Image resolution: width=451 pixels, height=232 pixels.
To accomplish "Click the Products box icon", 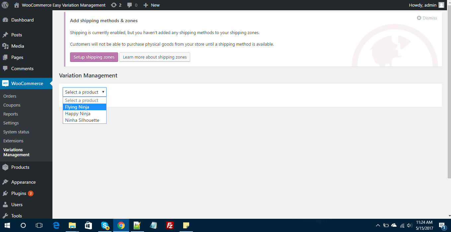I will tap(5, 167).
